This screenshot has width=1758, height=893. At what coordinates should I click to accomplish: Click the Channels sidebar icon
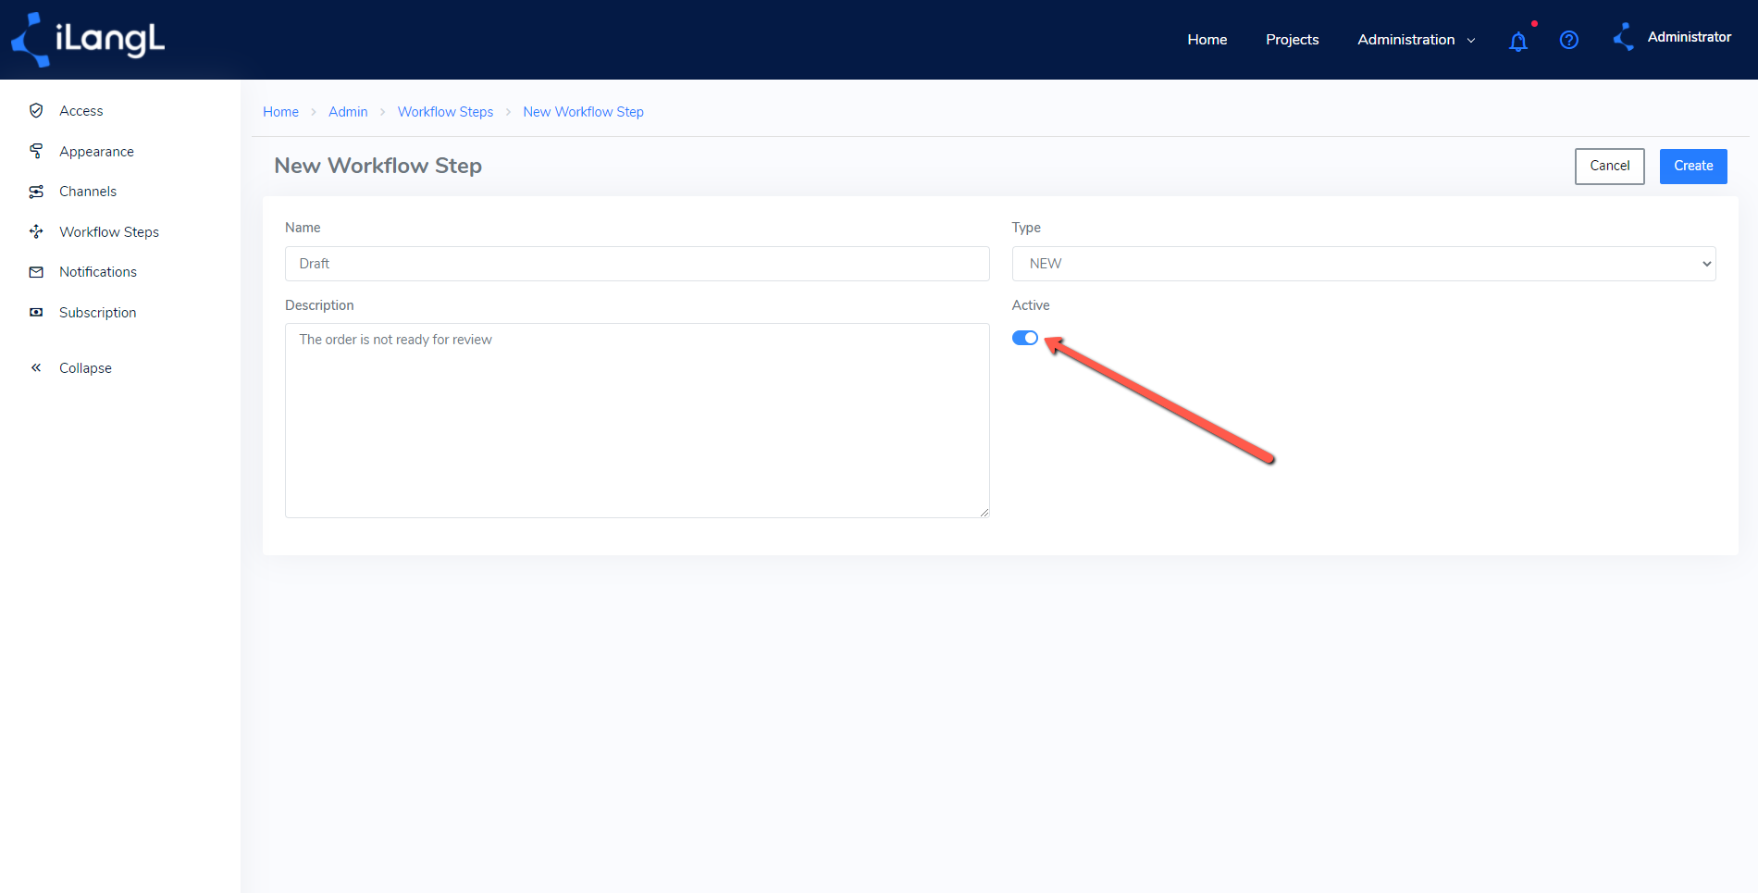tap(36, 192)
